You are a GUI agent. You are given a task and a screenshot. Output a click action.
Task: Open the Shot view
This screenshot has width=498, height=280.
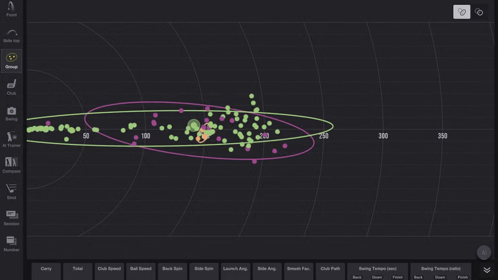(x=12, y=192)
